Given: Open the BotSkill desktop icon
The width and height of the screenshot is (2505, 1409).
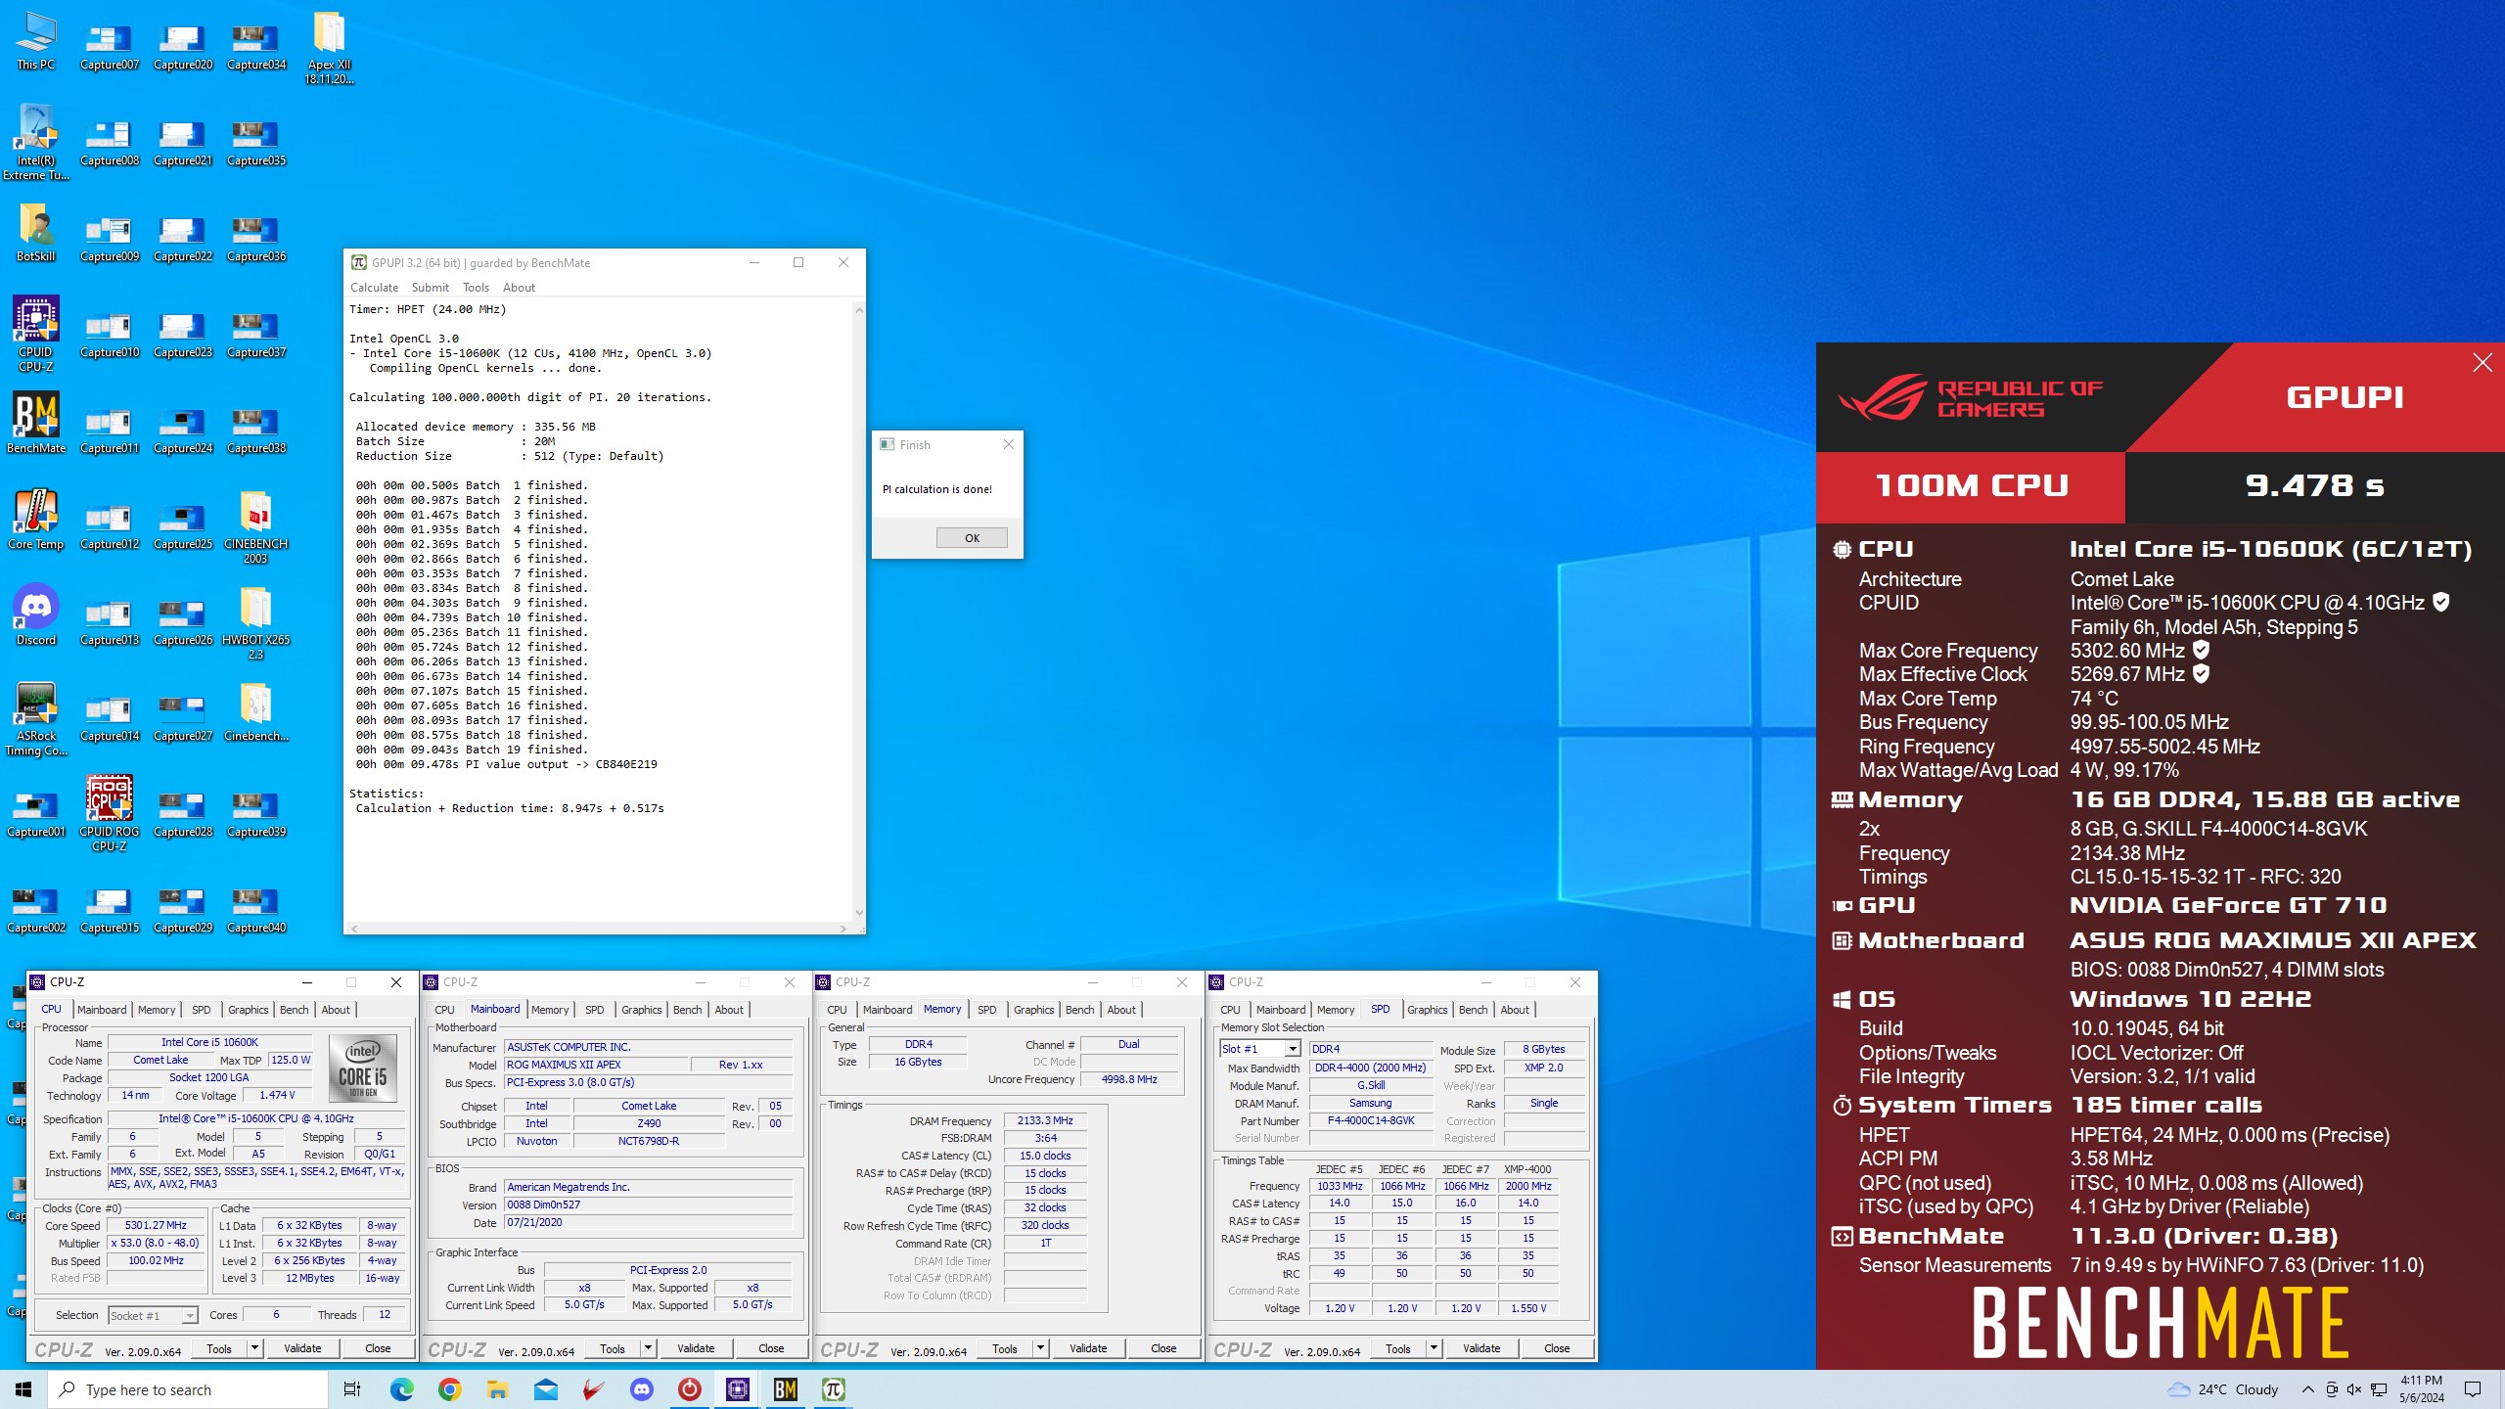Looking at the screenshot, I should click(x=36, y=233).
